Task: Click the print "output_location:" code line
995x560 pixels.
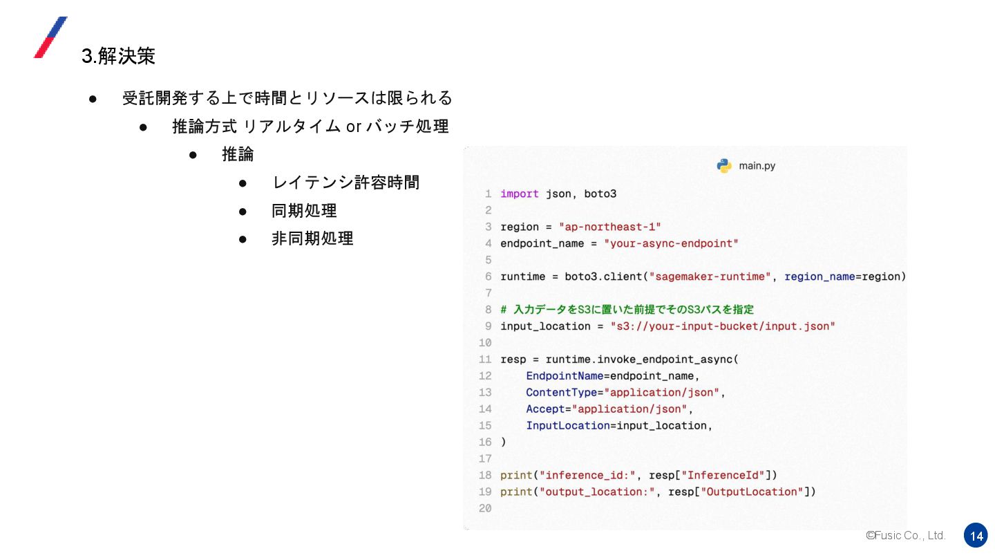Action: pos(658,492)
